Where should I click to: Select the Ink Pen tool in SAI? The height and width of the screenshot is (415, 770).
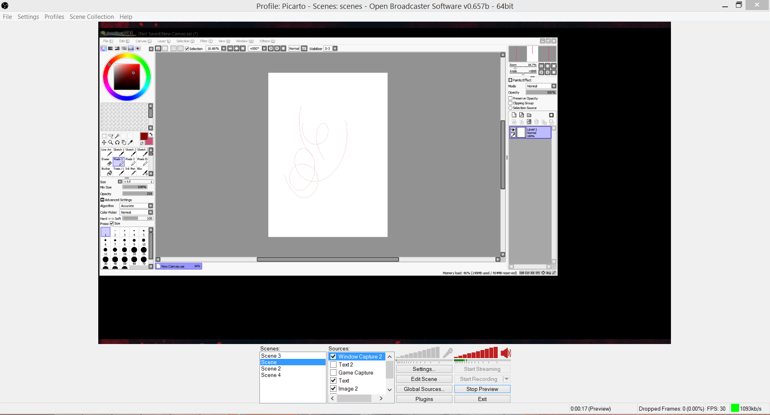point(130,171)
